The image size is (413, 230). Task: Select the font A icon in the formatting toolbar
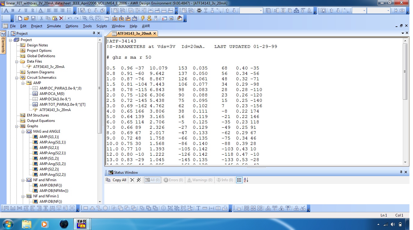(6, 10)
